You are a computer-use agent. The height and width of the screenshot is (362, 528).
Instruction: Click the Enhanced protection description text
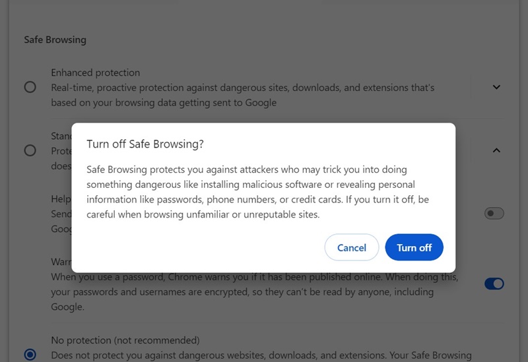(242, 95)
